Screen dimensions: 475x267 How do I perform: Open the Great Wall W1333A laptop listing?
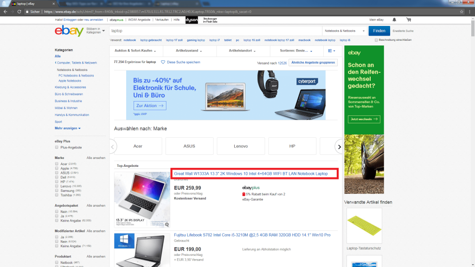coord(250,174)
